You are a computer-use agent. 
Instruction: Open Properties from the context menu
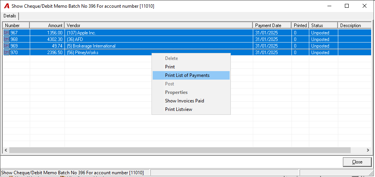[191, 92]
